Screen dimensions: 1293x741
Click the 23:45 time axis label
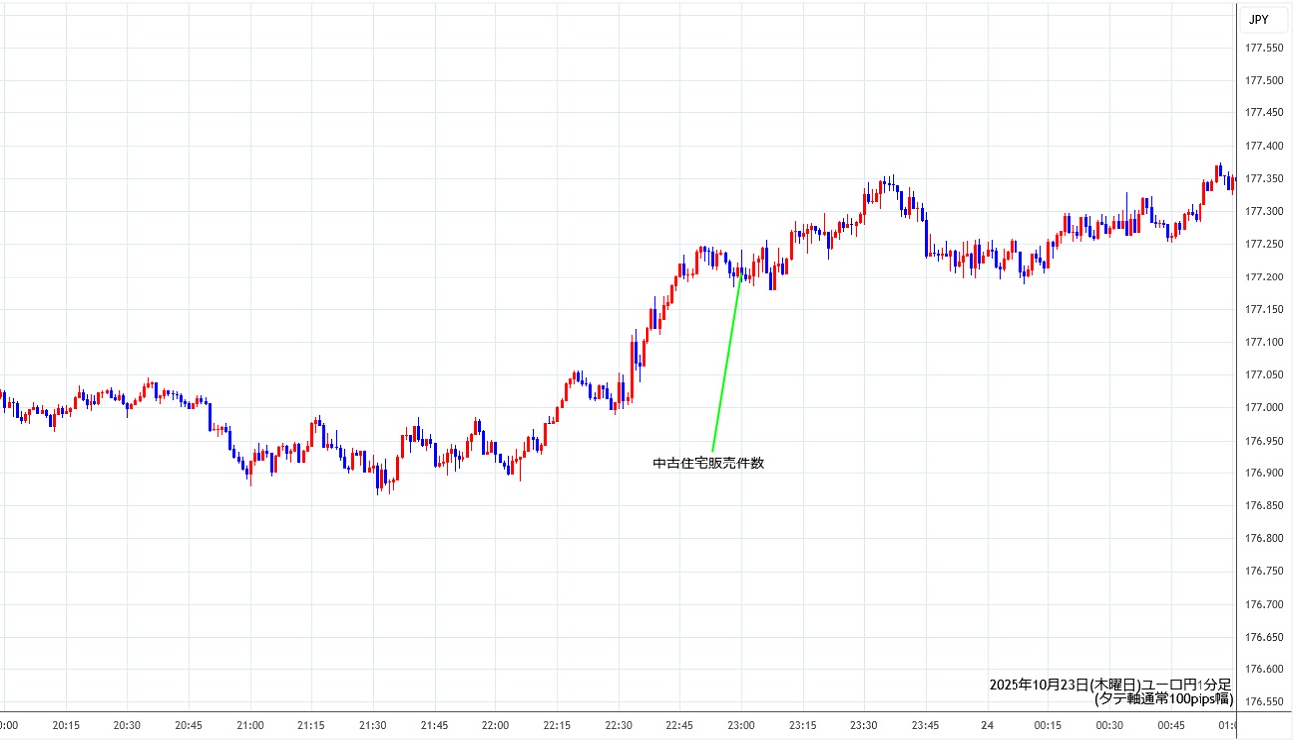(925, 726)
